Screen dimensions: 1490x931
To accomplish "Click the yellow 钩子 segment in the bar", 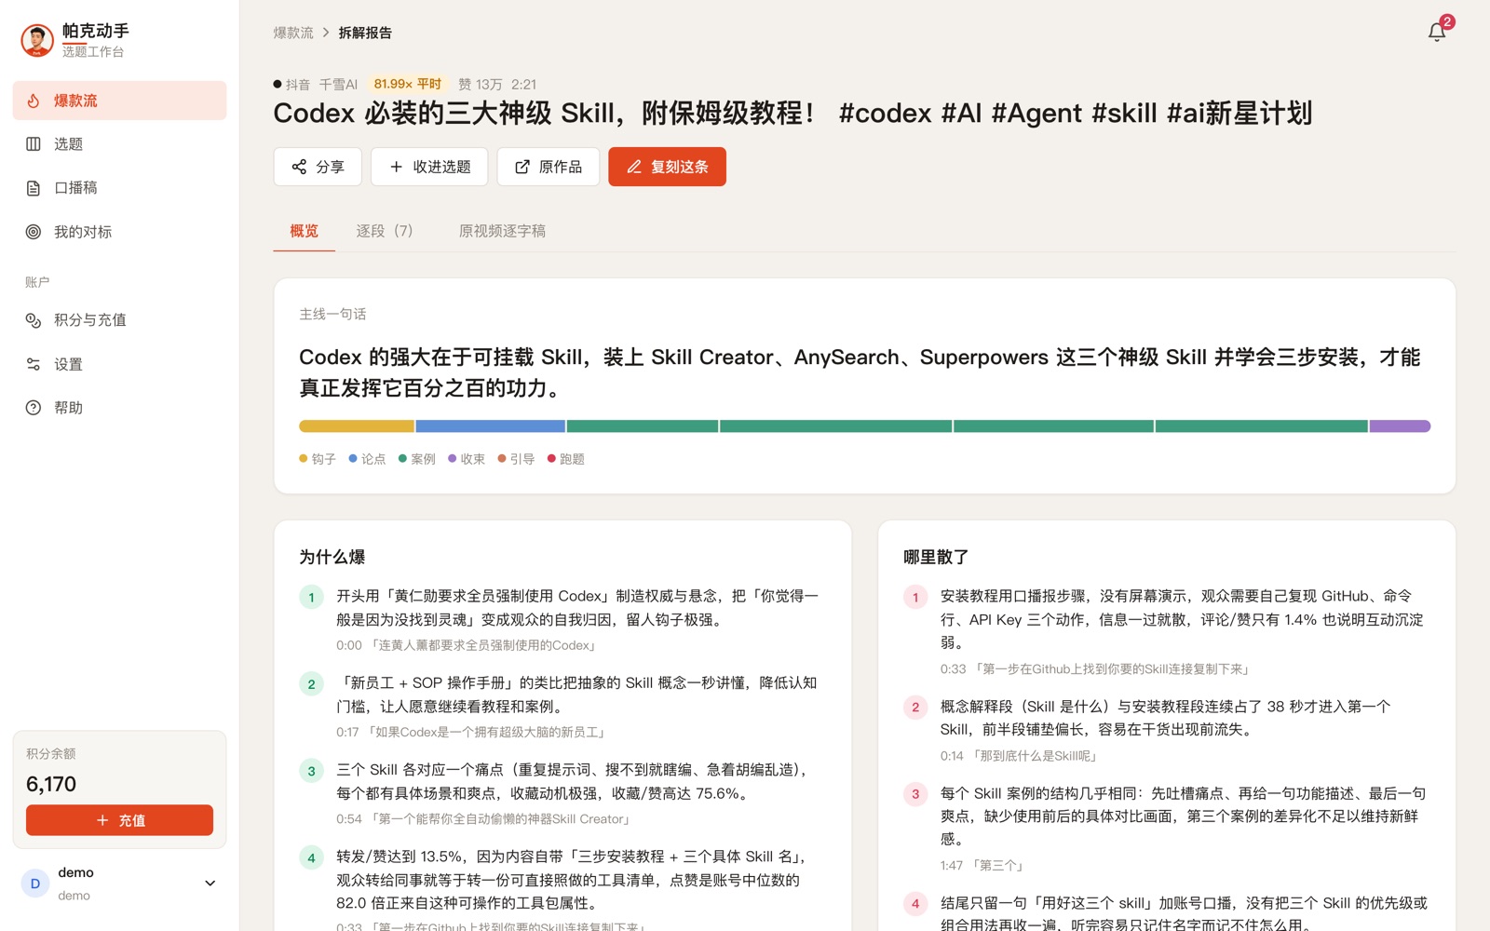I will (357, 426).
